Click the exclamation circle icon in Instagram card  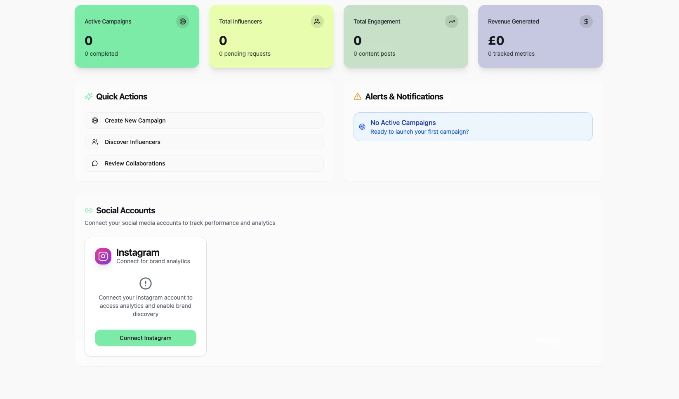(x=146, y=283)
